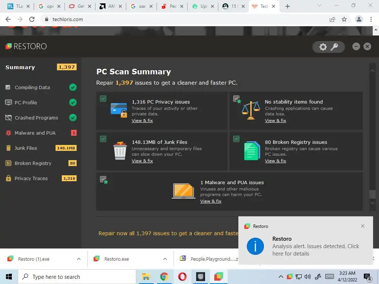
Task: Toggle stability items checkbox
Action: (x=236, y=98)
